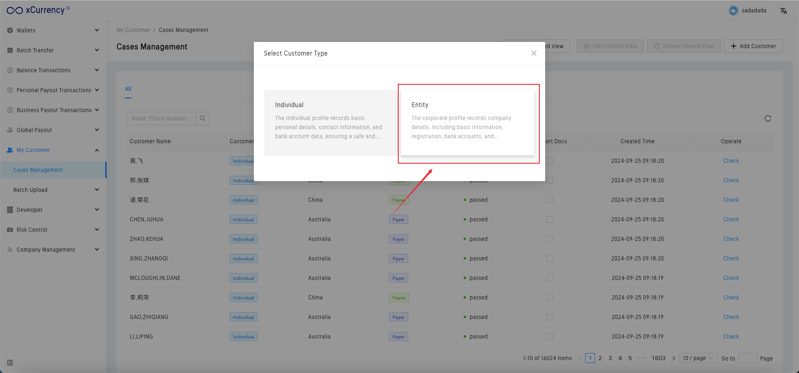Tick the checkbox in 高,飞 row
The image size is (799, 373).
click(x=550, y=161)
